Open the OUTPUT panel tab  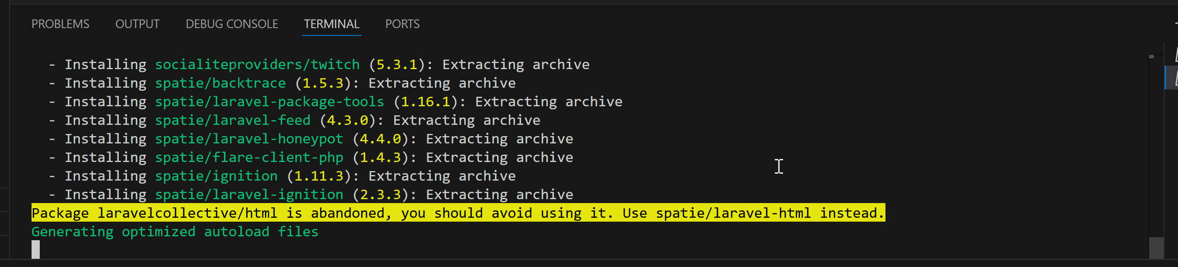point(137,24)
